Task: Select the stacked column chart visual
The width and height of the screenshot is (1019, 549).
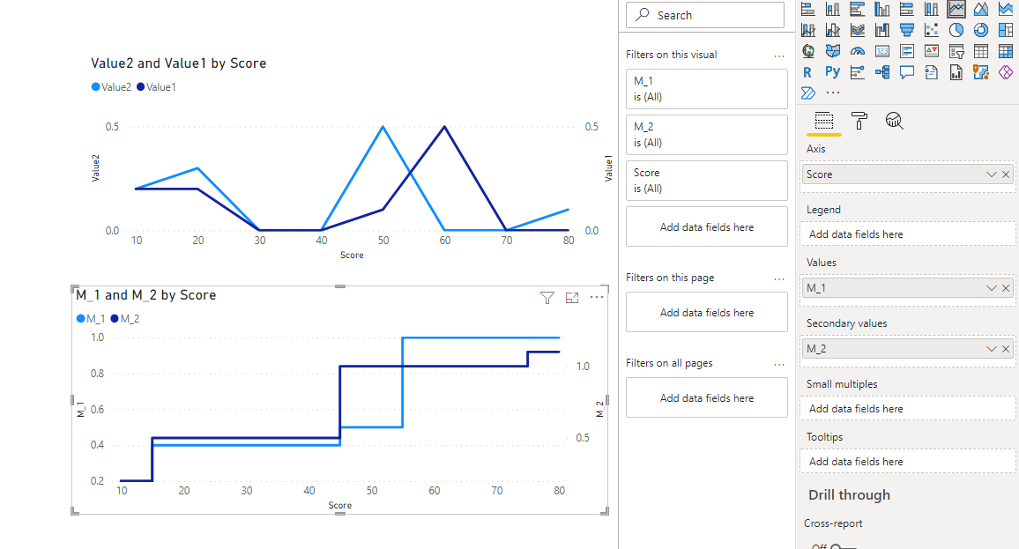Action: point(832,9)
